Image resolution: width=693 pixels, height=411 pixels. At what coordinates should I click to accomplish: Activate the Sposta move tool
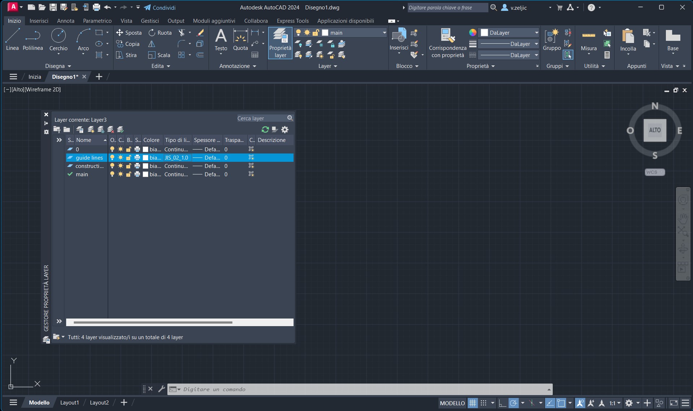[x=129, y=33]
